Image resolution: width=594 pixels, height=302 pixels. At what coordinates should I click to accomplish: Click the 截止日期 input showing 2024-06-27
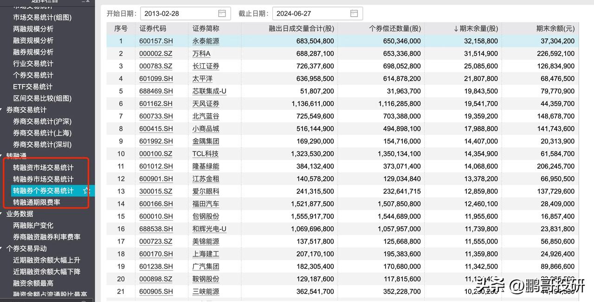(x=317, y=13)
